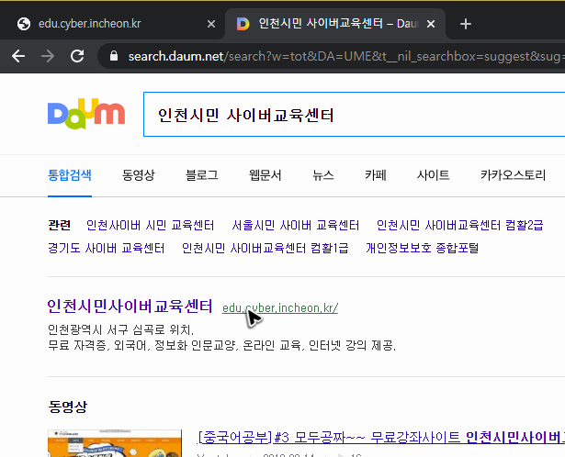The height and width of the screenshot is (457, 565).
Task: Click related search 인천사이버 시민 교육센터
Action: (x=151, y=225)
